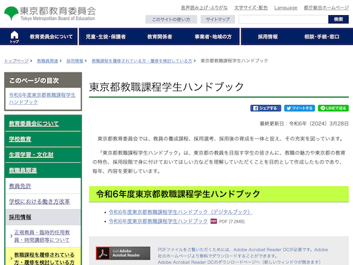Open Adobe Acrobat Reader DCのダウンロードページへ link
The height and width of the screenshot is (265, 353).
239,262
